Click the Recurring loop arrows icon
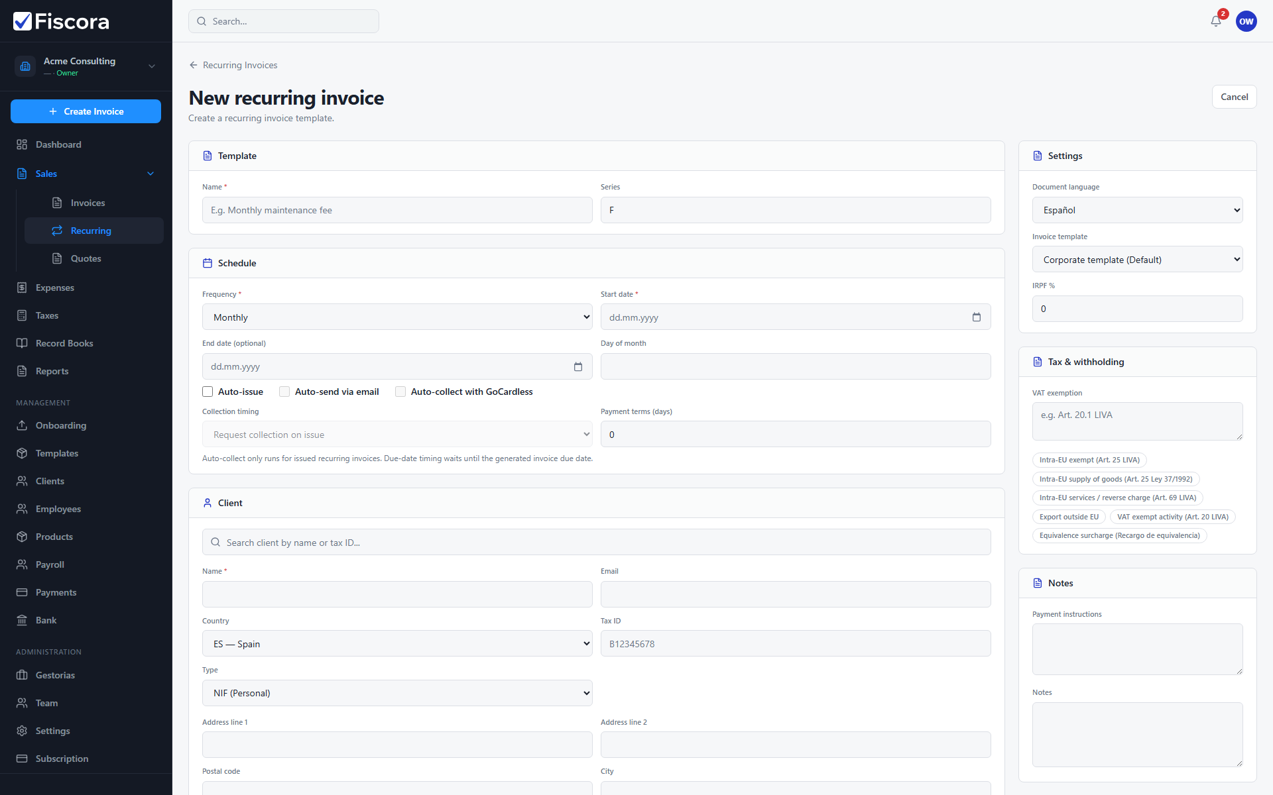Viewport: 1273px width, 795px height. tap(57, 231)
